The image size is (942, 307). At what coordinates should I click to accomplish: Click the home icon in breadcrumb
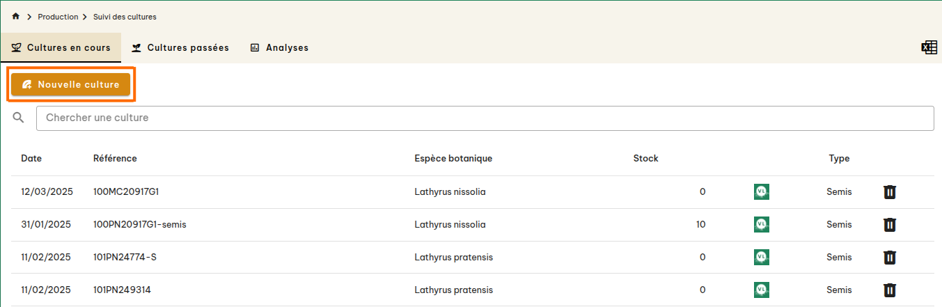16,16
